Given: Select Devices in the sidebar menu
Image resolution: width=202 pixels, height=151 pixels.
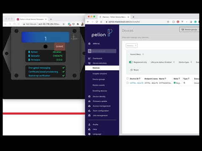Looking at the screenshot, I should (102, 68).
